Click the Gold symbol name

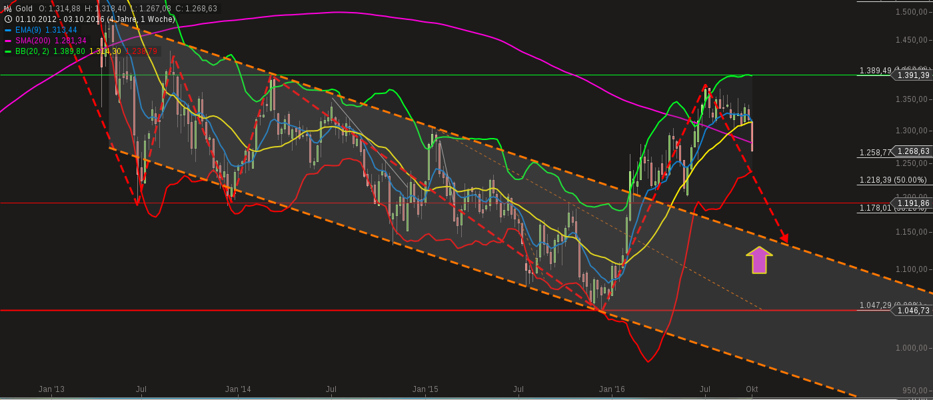pyautogui.click(x=25, y=9)
